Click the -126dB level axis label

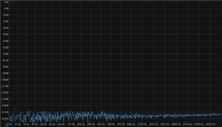[x=5, y=92]
